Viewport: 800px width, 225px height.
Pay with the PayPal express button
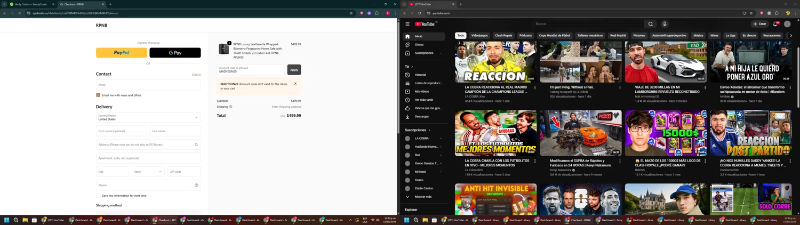click(x=122, y=53)
